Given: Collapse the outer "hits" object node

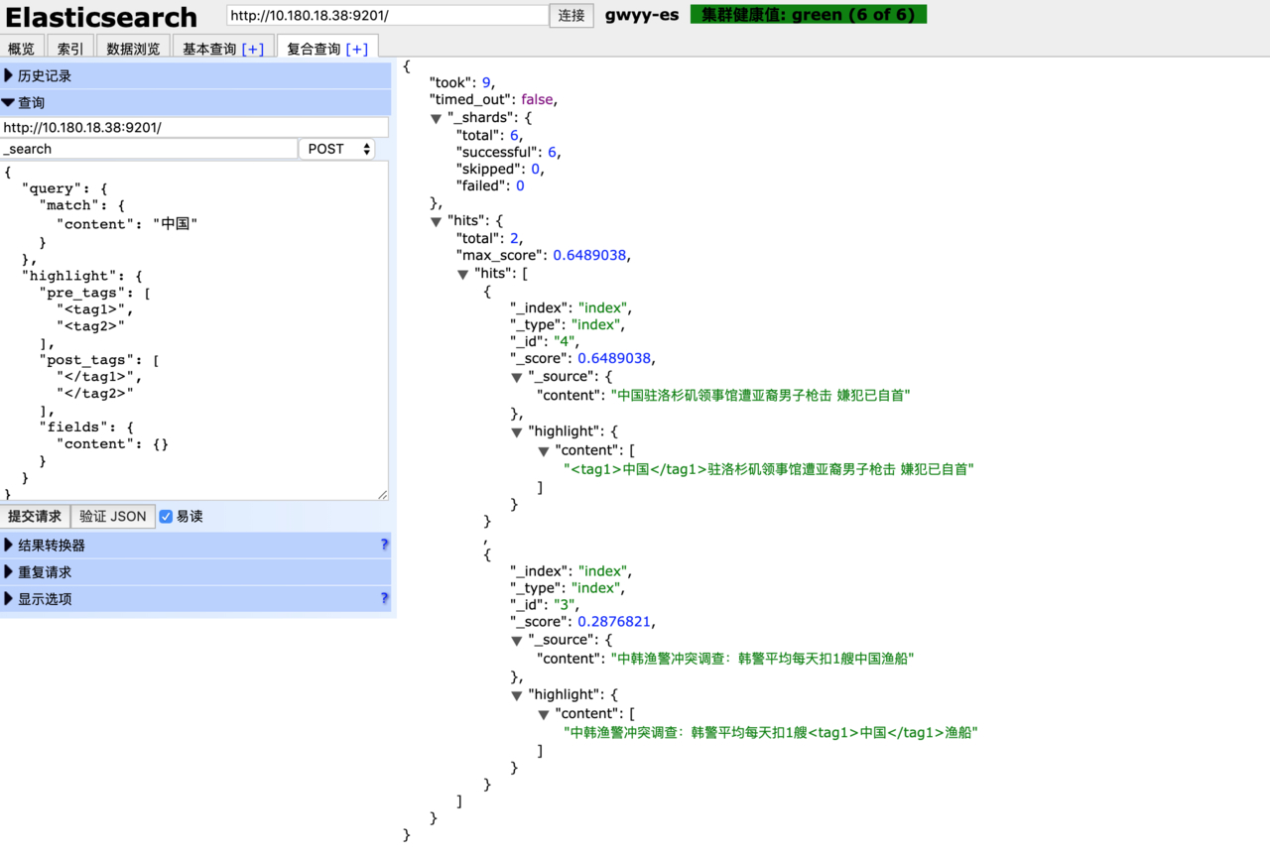Looking at the screenshot, I should (x=436, y=221).
